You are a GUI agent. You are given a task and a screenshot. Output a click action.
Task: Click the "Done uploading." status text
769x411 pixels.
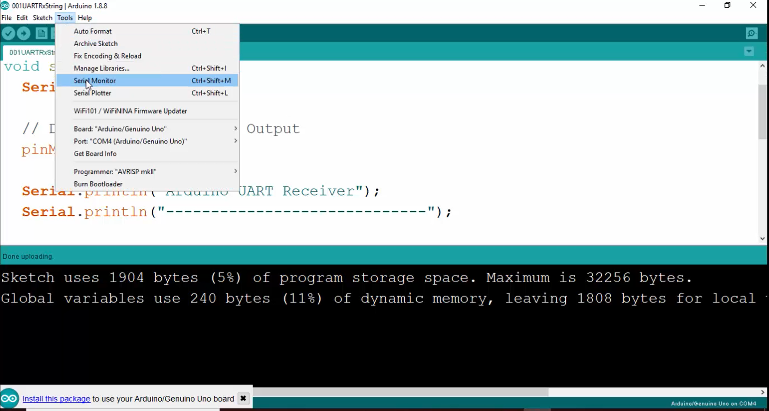pyautogui.click(x=28, y=257)
